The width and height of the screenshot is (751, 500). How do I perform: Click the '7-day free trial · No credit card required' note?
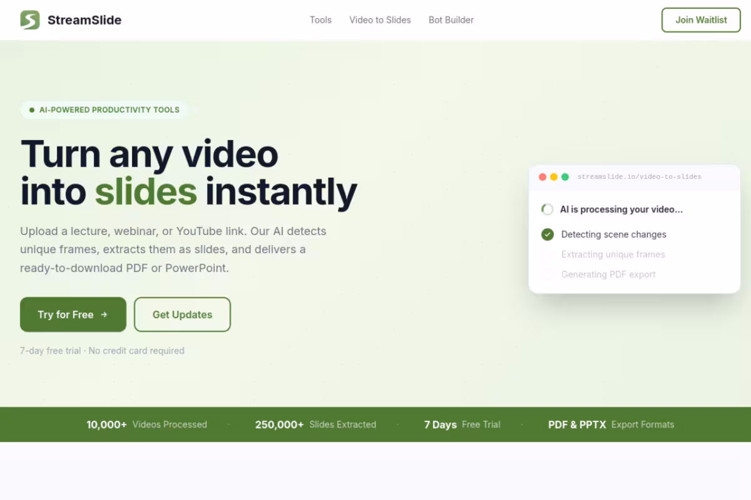click(x=102, y=351)
